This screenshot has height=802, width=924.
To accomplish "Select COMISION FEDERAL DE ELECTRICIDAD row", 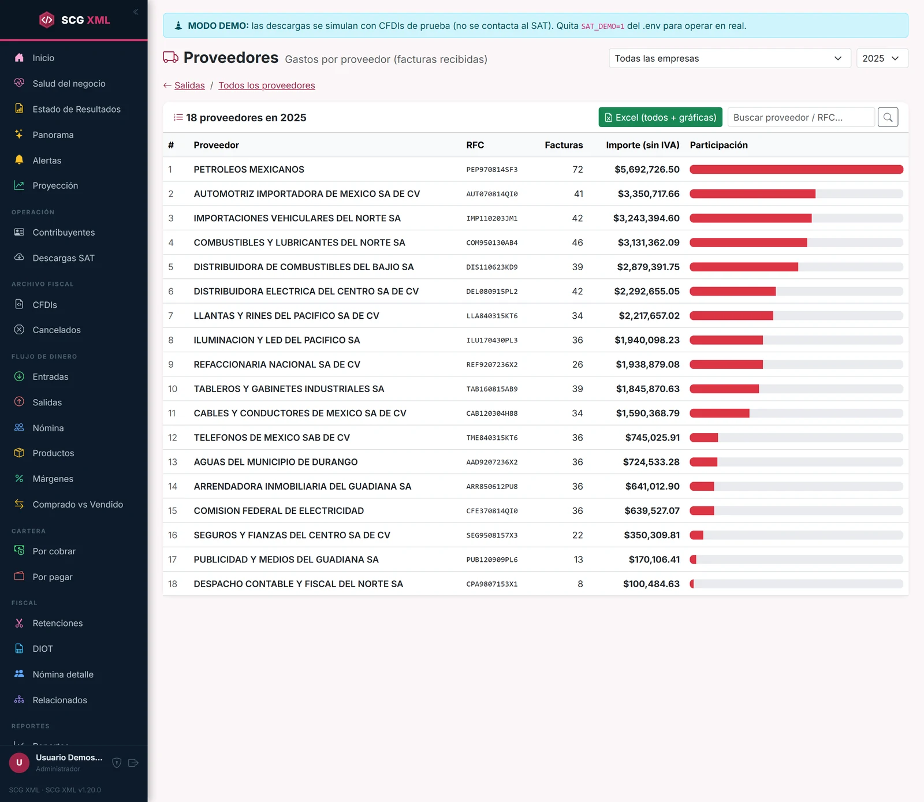I will click(x=535, y=511).
